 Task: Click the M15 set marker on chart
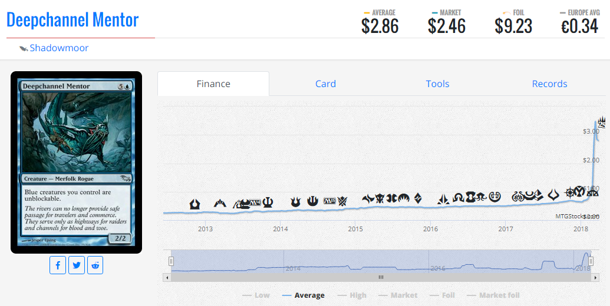tap(329, 201)
